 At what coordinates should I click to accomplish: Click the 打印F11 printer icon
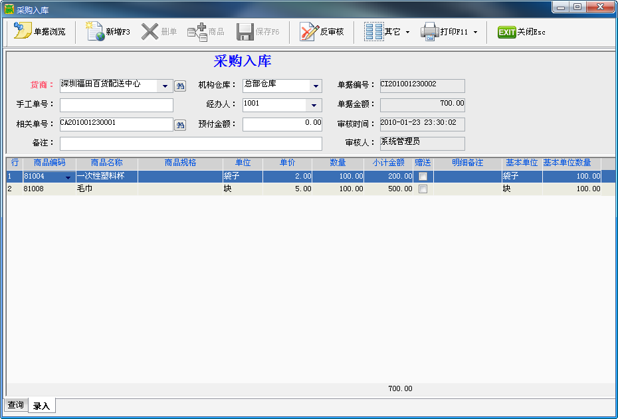pyautogui.click(x=430, y=32)
